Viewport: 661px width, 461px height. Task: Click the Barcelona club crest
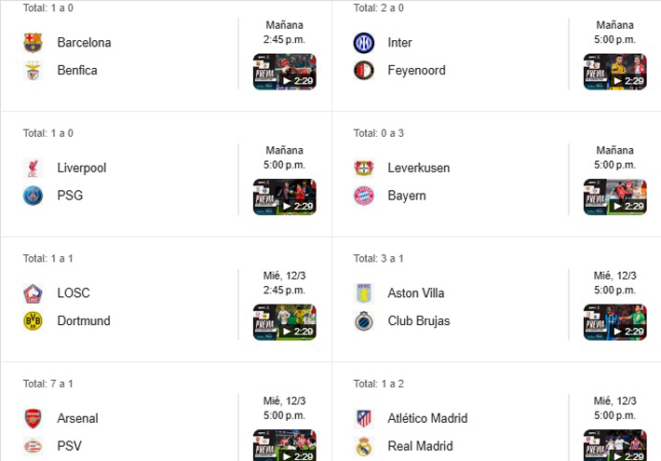(x=34, y=42)
